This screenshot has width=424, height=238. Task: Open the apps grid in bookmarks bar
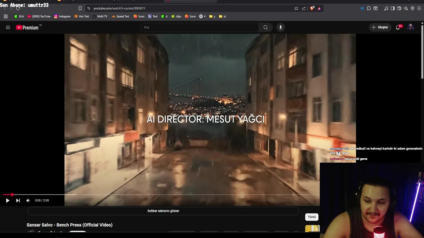[6, 16]
